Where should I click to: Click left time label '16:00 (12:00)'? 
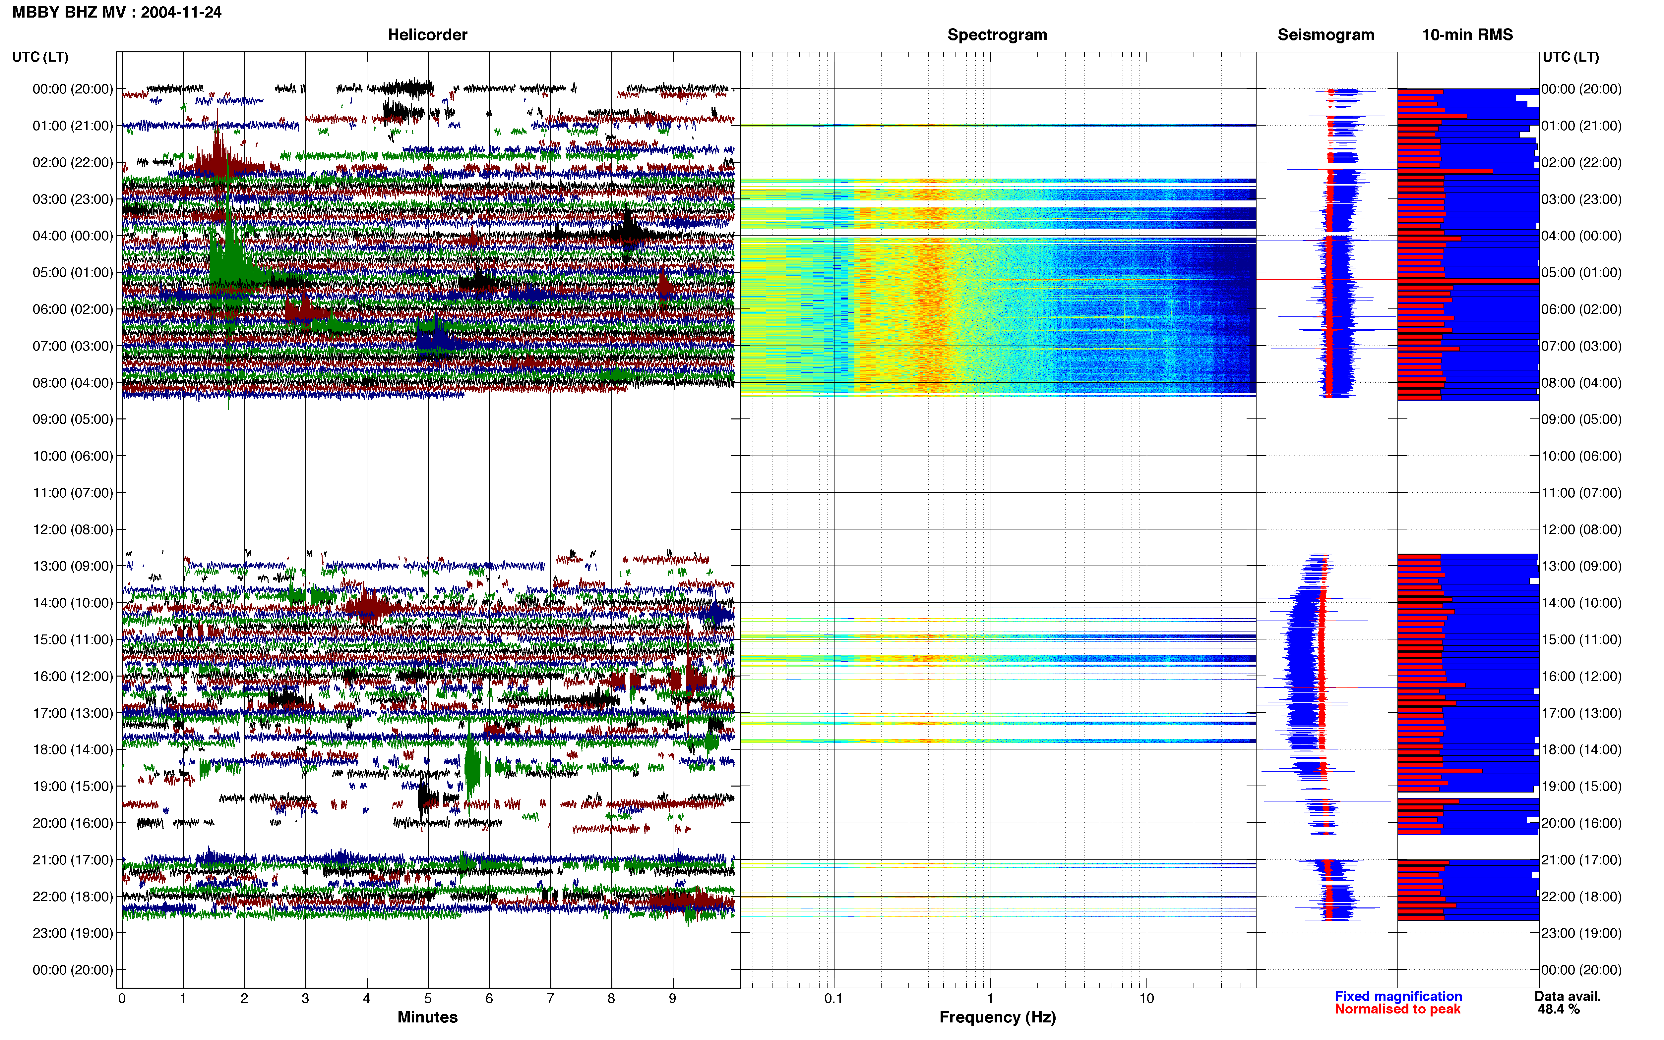click(x=73, y=676)
